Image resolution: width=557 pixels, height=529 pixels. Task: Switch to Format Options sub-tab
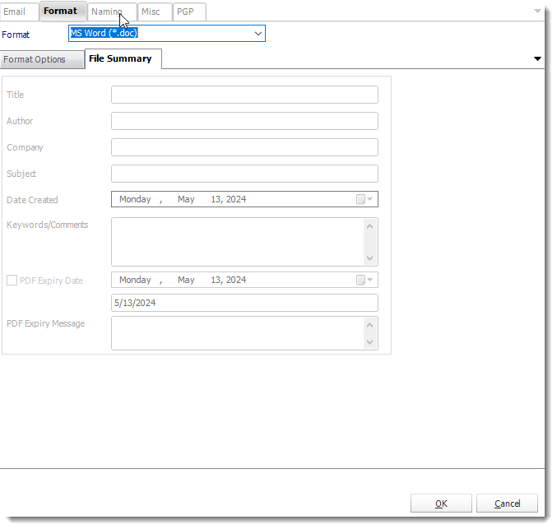coord(42,59)
